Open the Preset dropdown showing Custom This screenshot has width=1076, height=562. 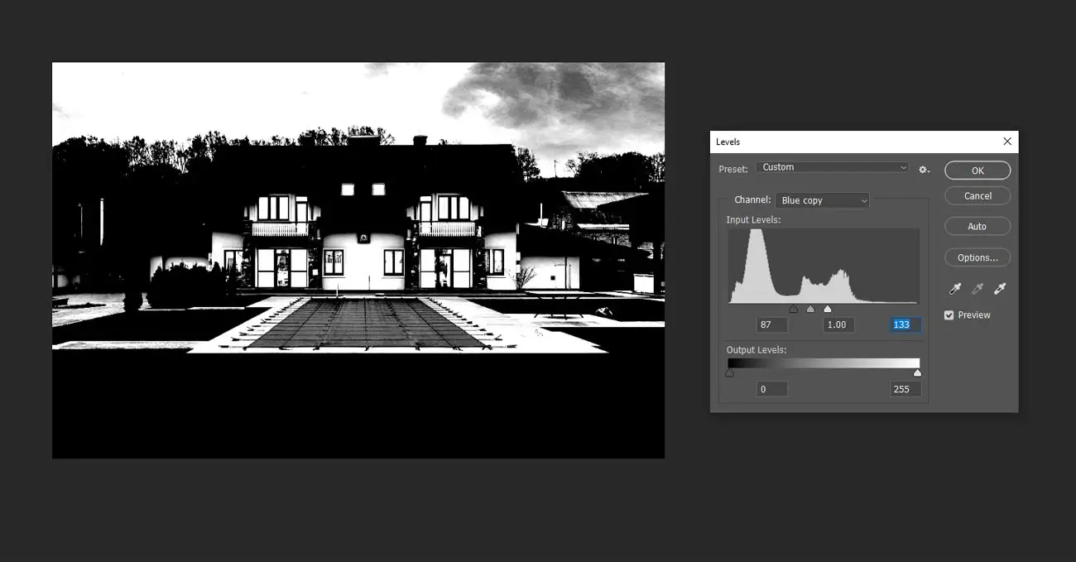[833, 167]
